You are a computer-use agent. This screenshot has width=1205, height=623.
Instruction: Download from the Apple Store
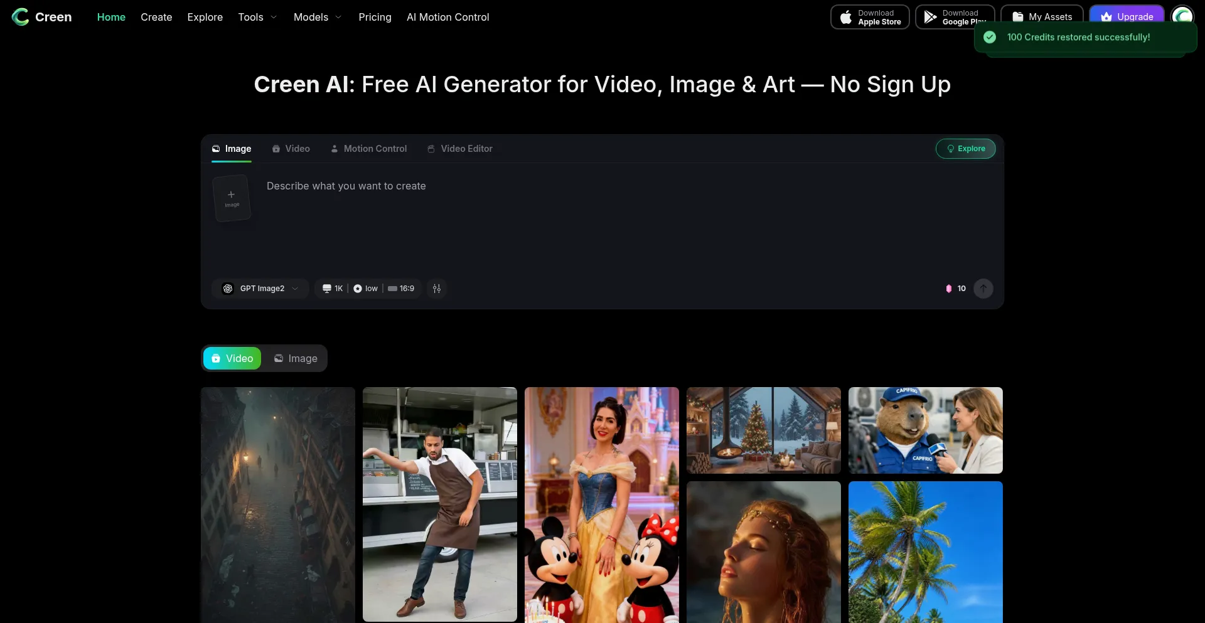(870, 17)
